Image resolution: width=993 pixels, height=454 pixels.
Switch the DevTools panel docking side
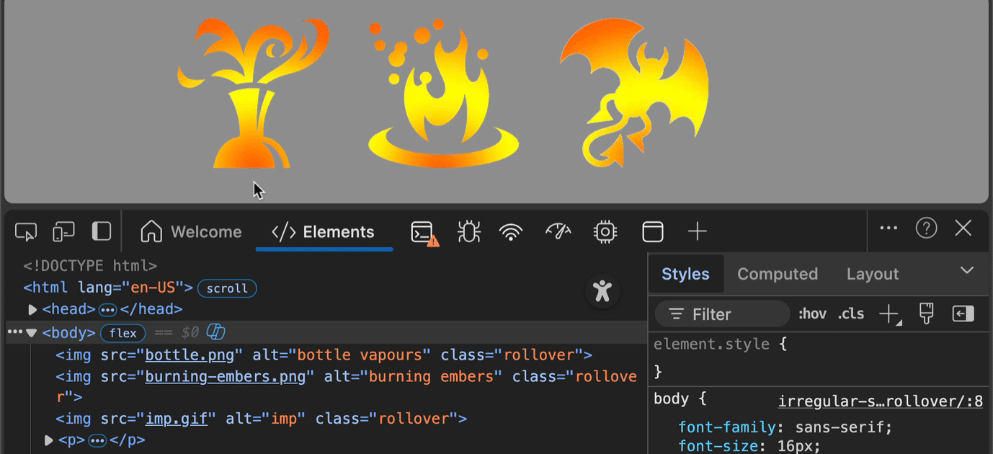coord(101,231)
